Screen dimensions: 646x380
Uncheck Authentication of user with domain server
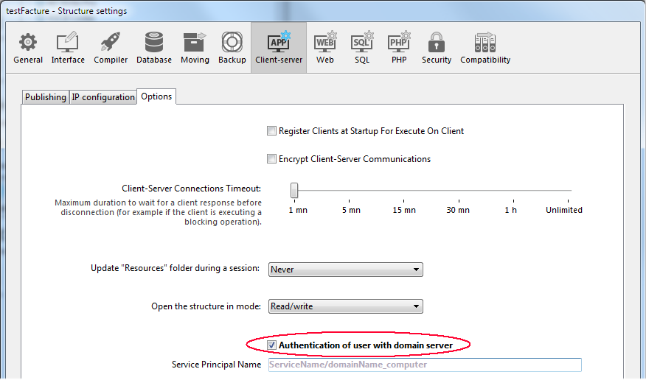(x=271, y=345)
